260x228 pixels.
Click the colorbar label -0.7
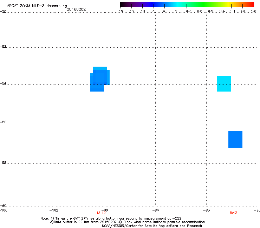click(187, 11)
